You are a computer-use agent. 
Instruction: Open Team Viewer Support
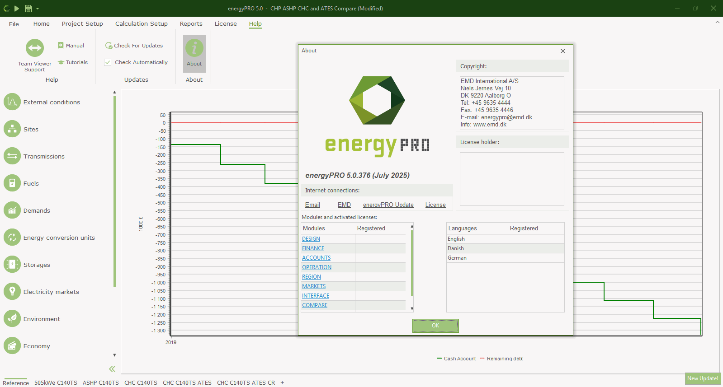pos(34,56)
